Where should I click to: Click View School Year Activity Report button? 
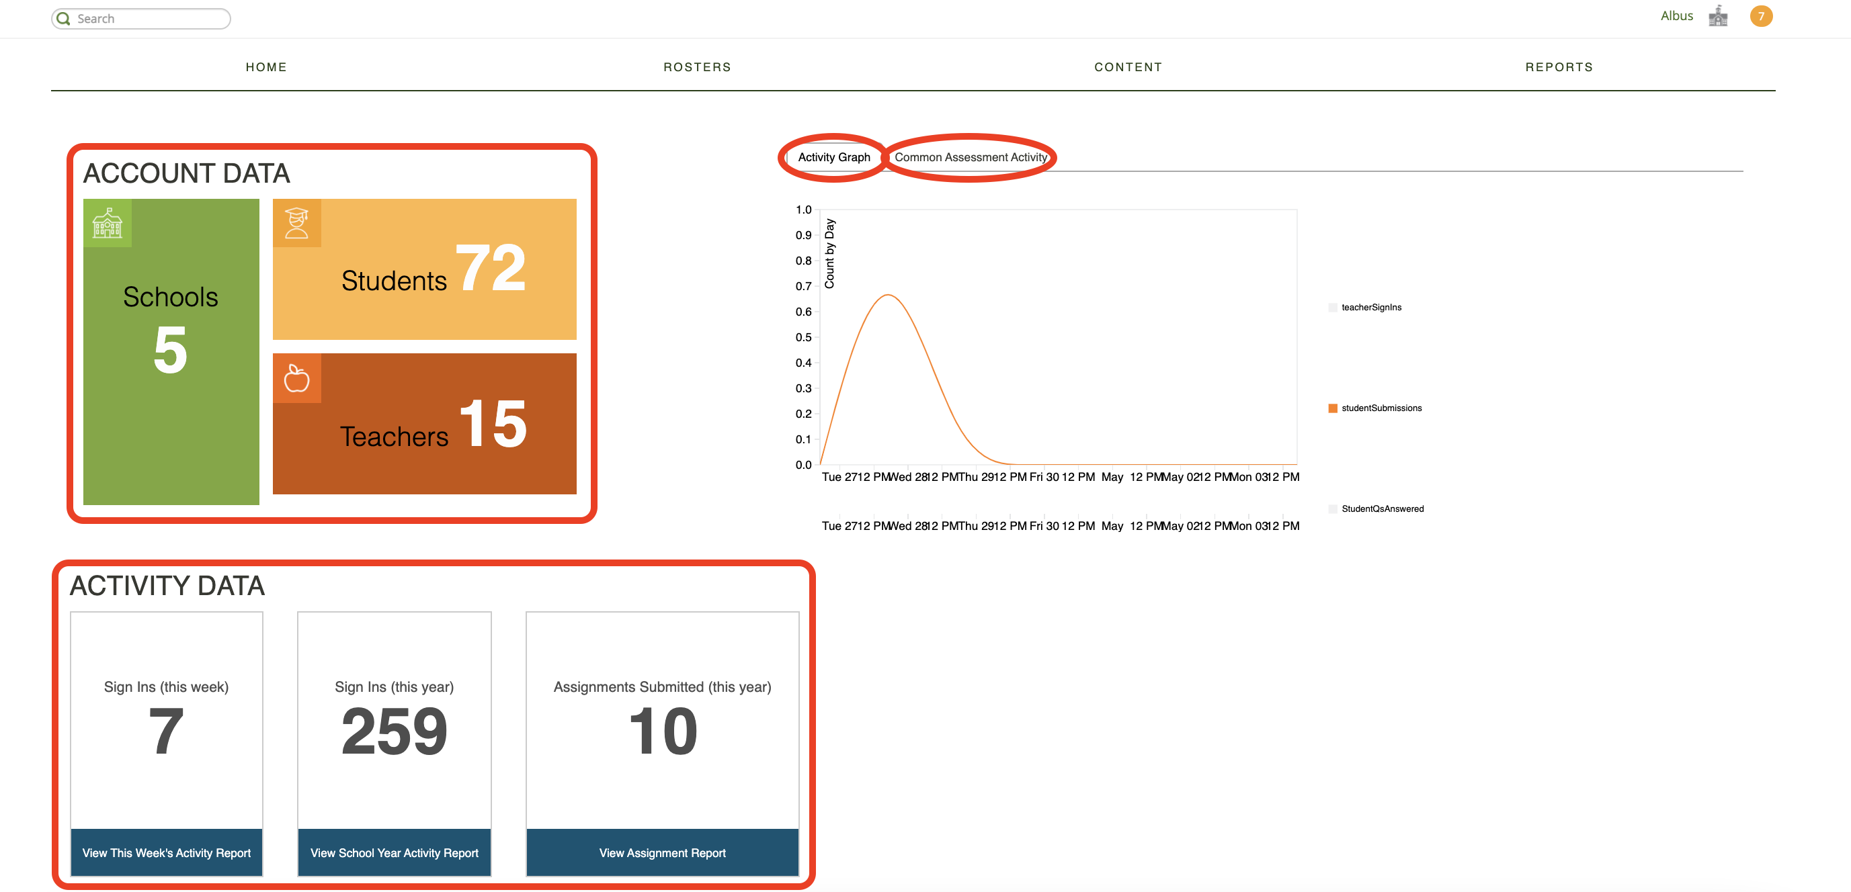394,852
